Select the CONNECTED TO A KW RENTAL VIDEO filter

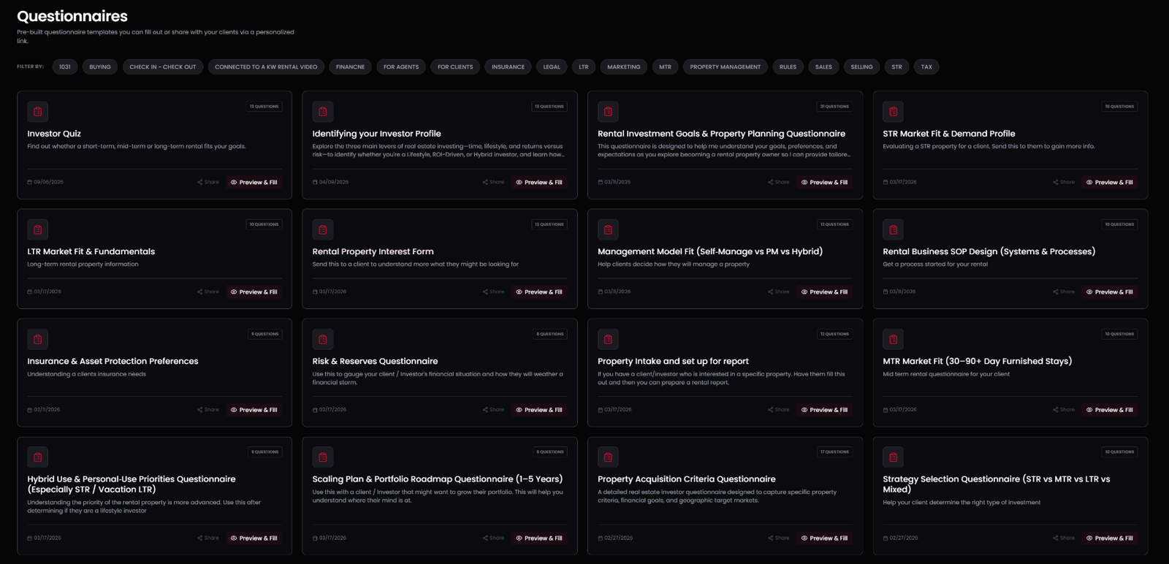[266, 67]
